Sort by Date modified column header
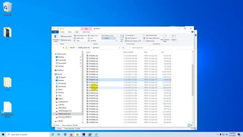Viewport: 243px width, 137px height. [x=128, y=52]
